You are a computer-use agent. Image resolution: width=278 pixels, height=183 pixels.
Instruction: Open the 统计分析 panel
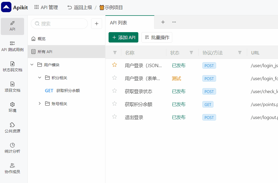12,147
